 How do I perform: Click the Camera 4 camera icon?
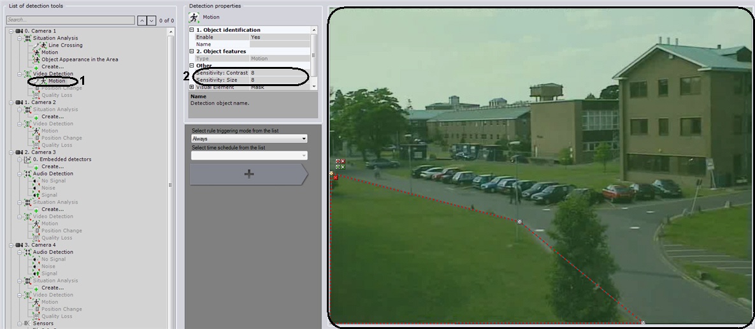coord(19,245)
